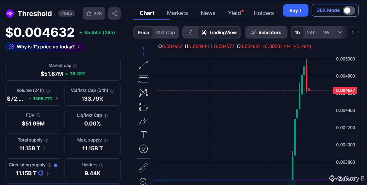The image size is (367, 185).
Task: Click the Buy T button
Action: 296,10
